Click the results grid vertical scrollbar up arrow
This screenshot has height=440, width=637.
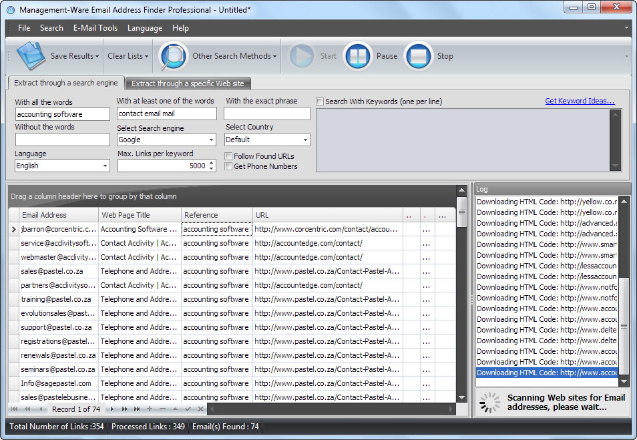coord(461,190)
